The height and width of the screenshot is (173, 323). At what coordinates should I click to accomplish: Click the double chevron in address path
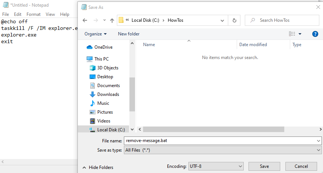point(127,20)
